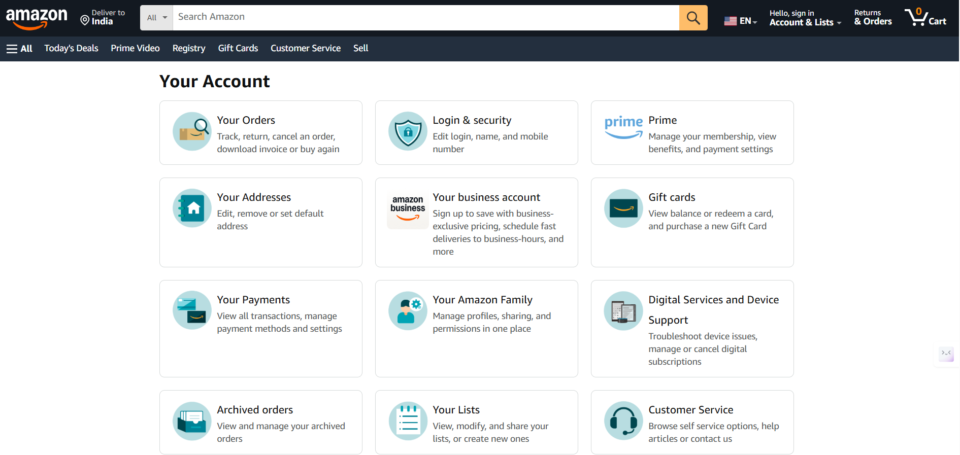
Task: Open Registry in navigation bar
Action: click(x=189, y=48)
